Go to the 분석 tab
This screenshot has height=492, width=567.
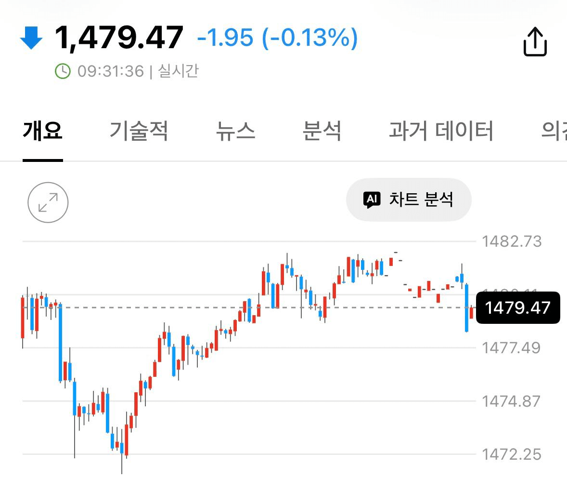pyautogui.click(x=322, y=131)
